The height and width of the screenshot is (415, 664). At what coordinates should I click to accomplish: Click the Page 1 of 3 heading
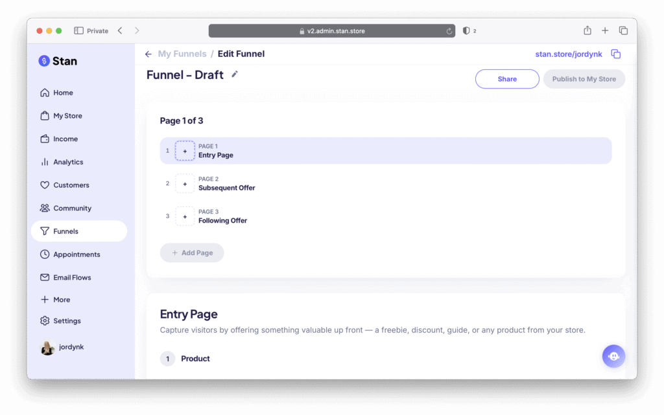[x=182, y=121]
